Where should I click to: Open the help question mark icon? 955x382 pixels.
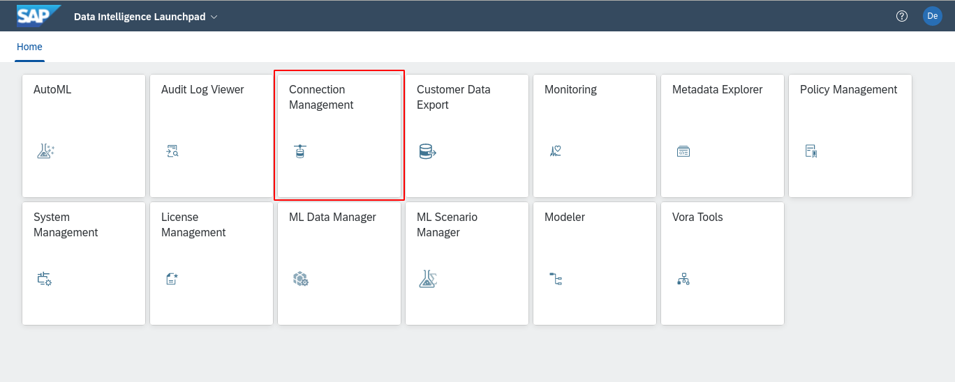[x=902, y=16]
